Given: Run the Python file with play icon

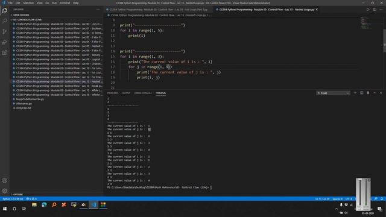Looking at the screenshot, I should 368,10.
